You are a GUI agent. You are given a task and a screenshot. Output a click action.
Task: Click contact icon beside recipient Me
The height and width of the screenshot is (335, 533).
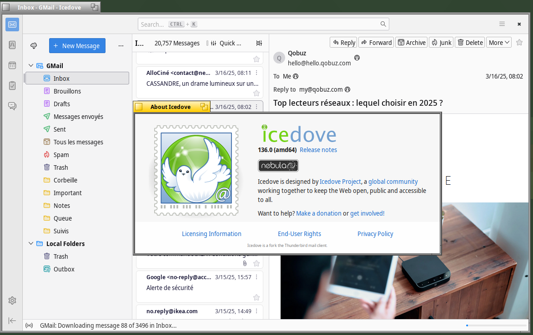click(x=296, y=76)
